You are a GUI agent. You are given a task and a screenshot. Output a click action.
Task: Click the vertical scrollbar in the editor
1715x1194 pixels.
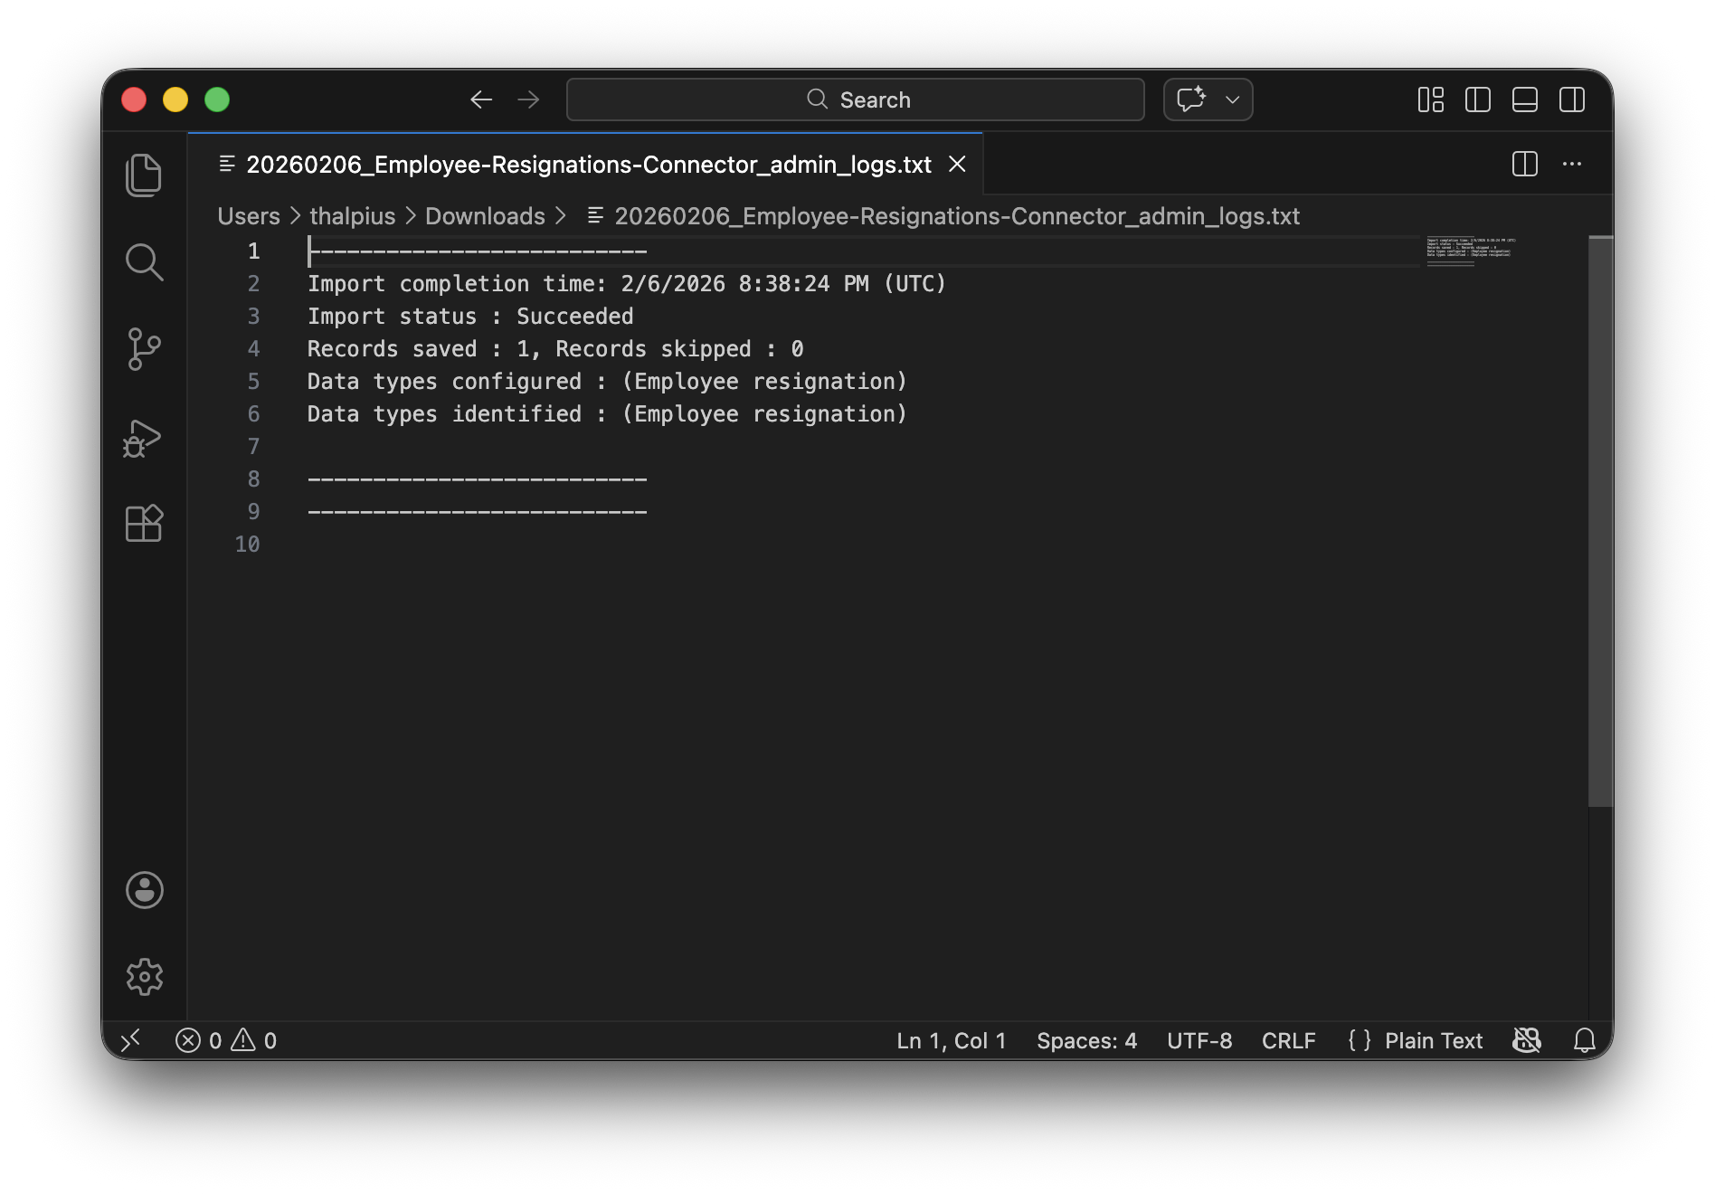point(1600,521)
